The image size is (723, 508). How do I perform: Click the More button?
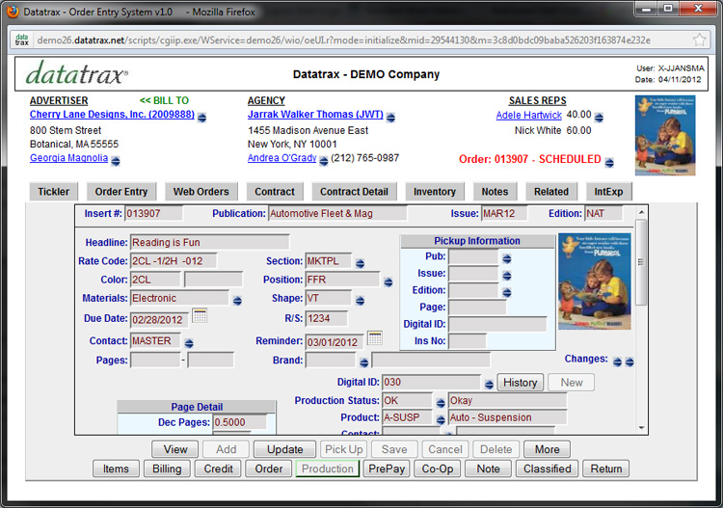(x=547, y=449)
